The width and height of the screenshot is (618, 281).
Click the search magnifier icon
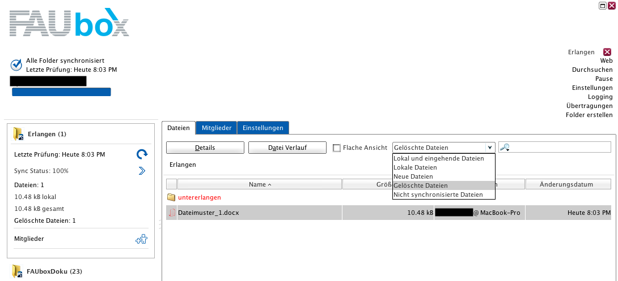[504, 148]
